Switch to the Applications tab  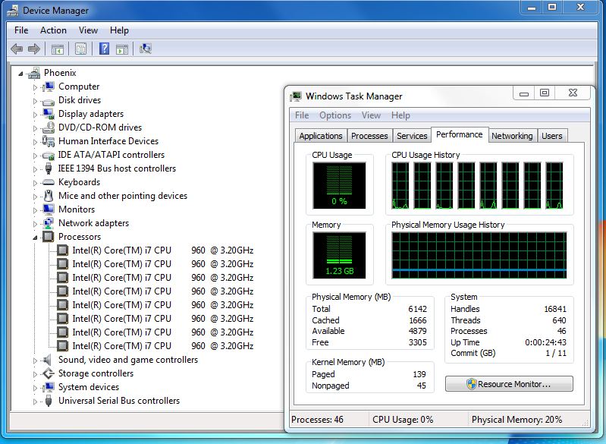pos(321,136)
